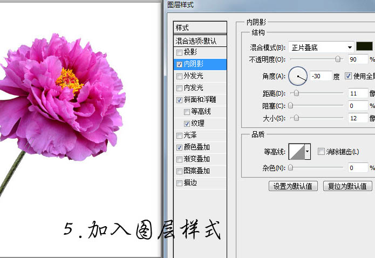This screenshot has height=258, width=375.
Task: Click the angle value input field
Action: point(321,77)
